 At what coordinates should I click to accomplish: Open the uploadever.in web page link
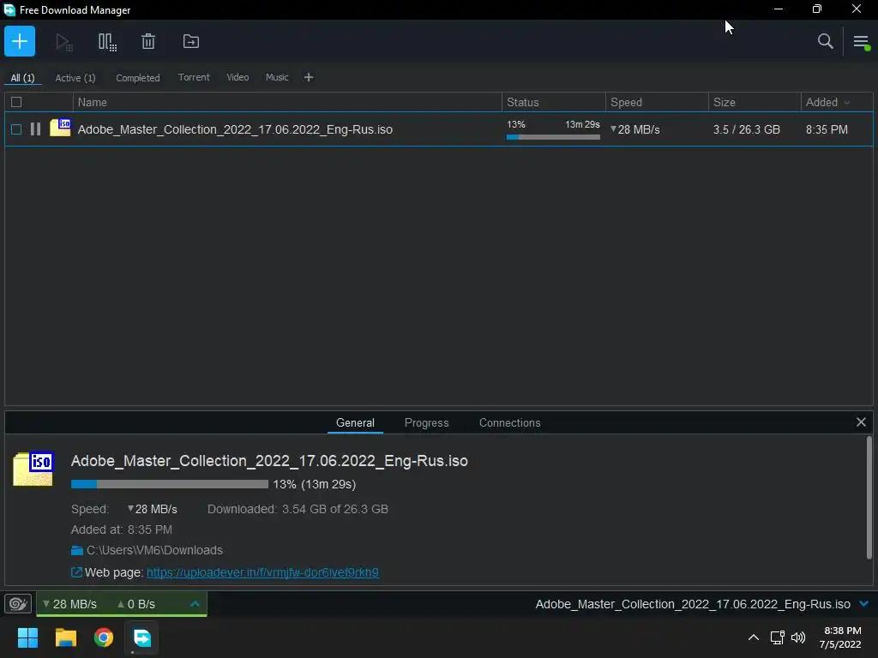(x=262, y=572)
